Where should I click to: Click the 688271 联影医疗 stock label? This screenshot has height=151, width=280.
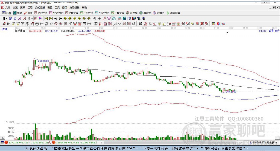point(269,31)
